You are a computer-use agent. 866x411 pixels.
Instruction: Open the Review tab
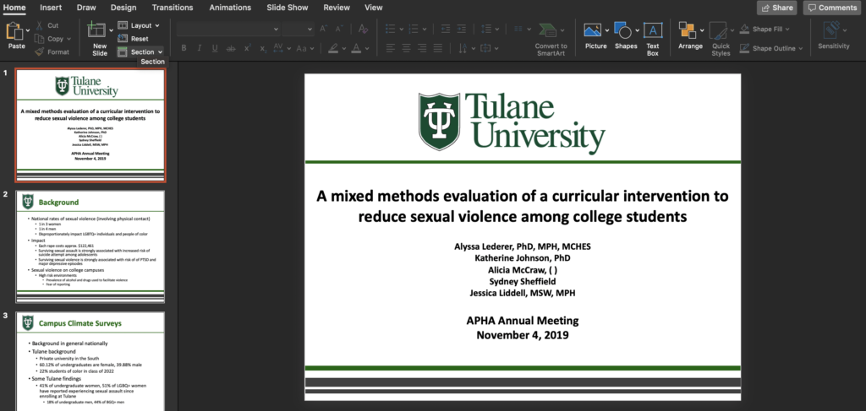337,8
